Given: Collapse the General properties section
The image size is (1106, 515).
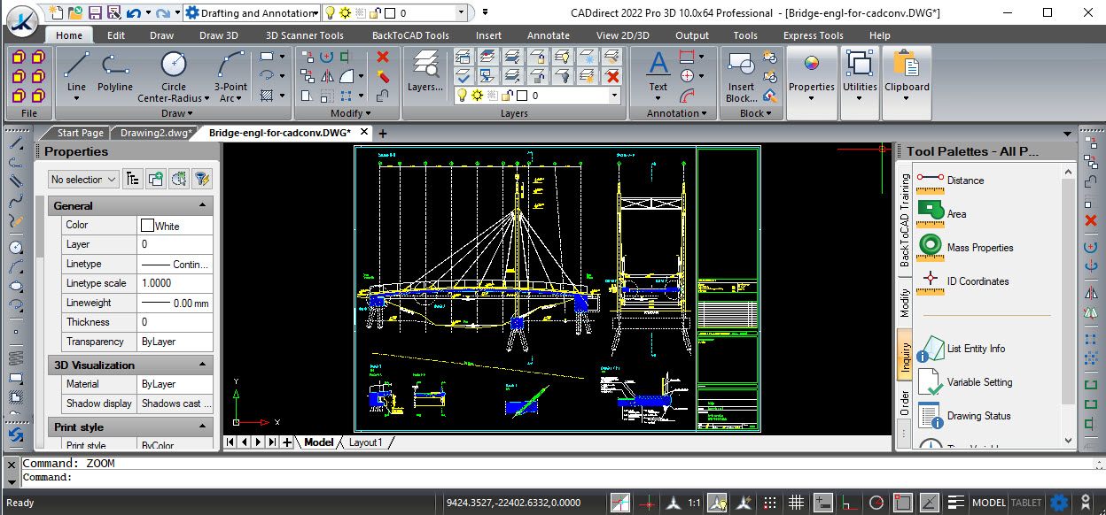Looking at the screenshot, I should 203,205.
